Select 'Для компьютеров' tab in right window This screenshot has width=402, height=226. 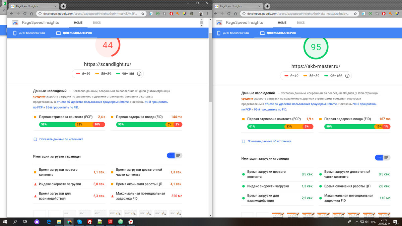278,33
